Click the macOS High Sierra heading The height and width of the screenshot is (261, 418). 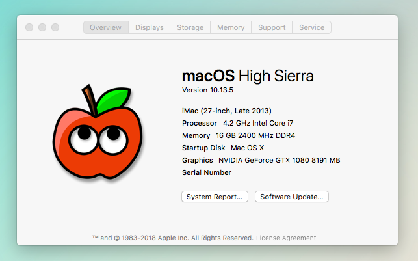point(248,76)
